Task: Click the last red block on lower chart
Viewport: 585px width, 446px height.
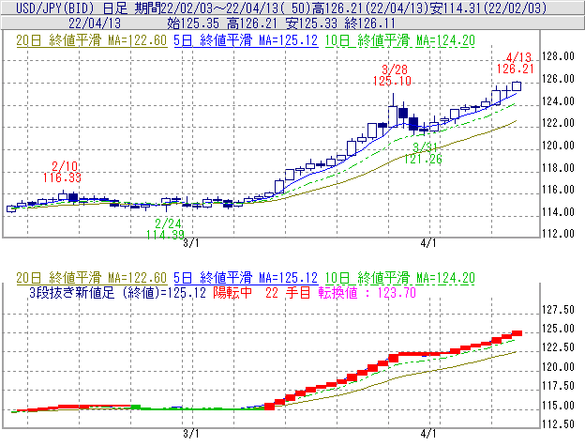Action: point(517,333)
